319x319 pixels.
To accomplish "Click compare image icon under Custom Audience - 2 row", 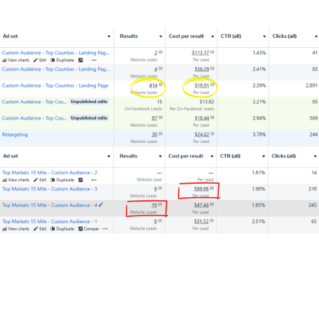I will [80, 180].
